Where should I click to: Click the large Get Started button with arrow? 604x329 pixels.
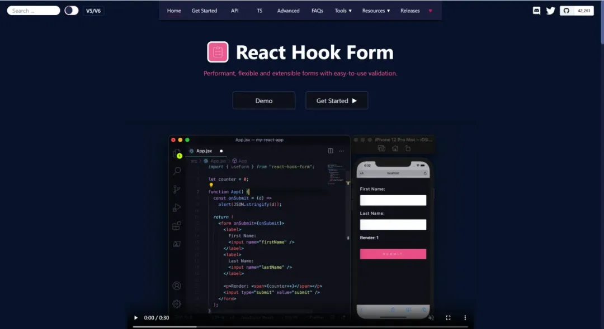pos(337,100)
